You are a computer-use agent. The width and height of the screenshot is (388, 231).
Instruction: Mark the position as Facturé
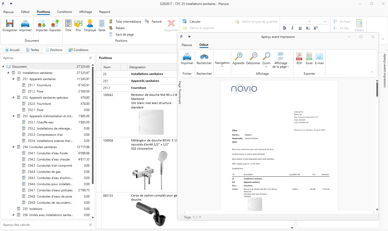tap(153, 22)
